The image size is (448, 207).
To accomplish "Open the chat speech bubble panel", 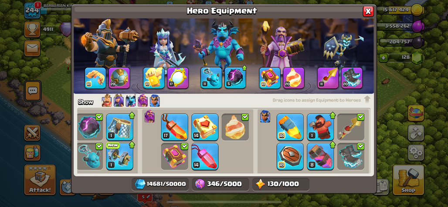I will (32, 91).
